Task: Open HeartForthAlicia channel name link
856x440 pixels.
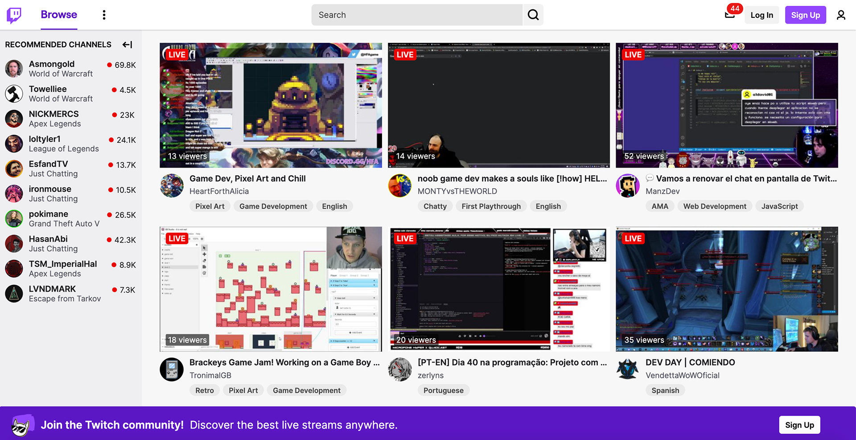Action: coord(219,191)
